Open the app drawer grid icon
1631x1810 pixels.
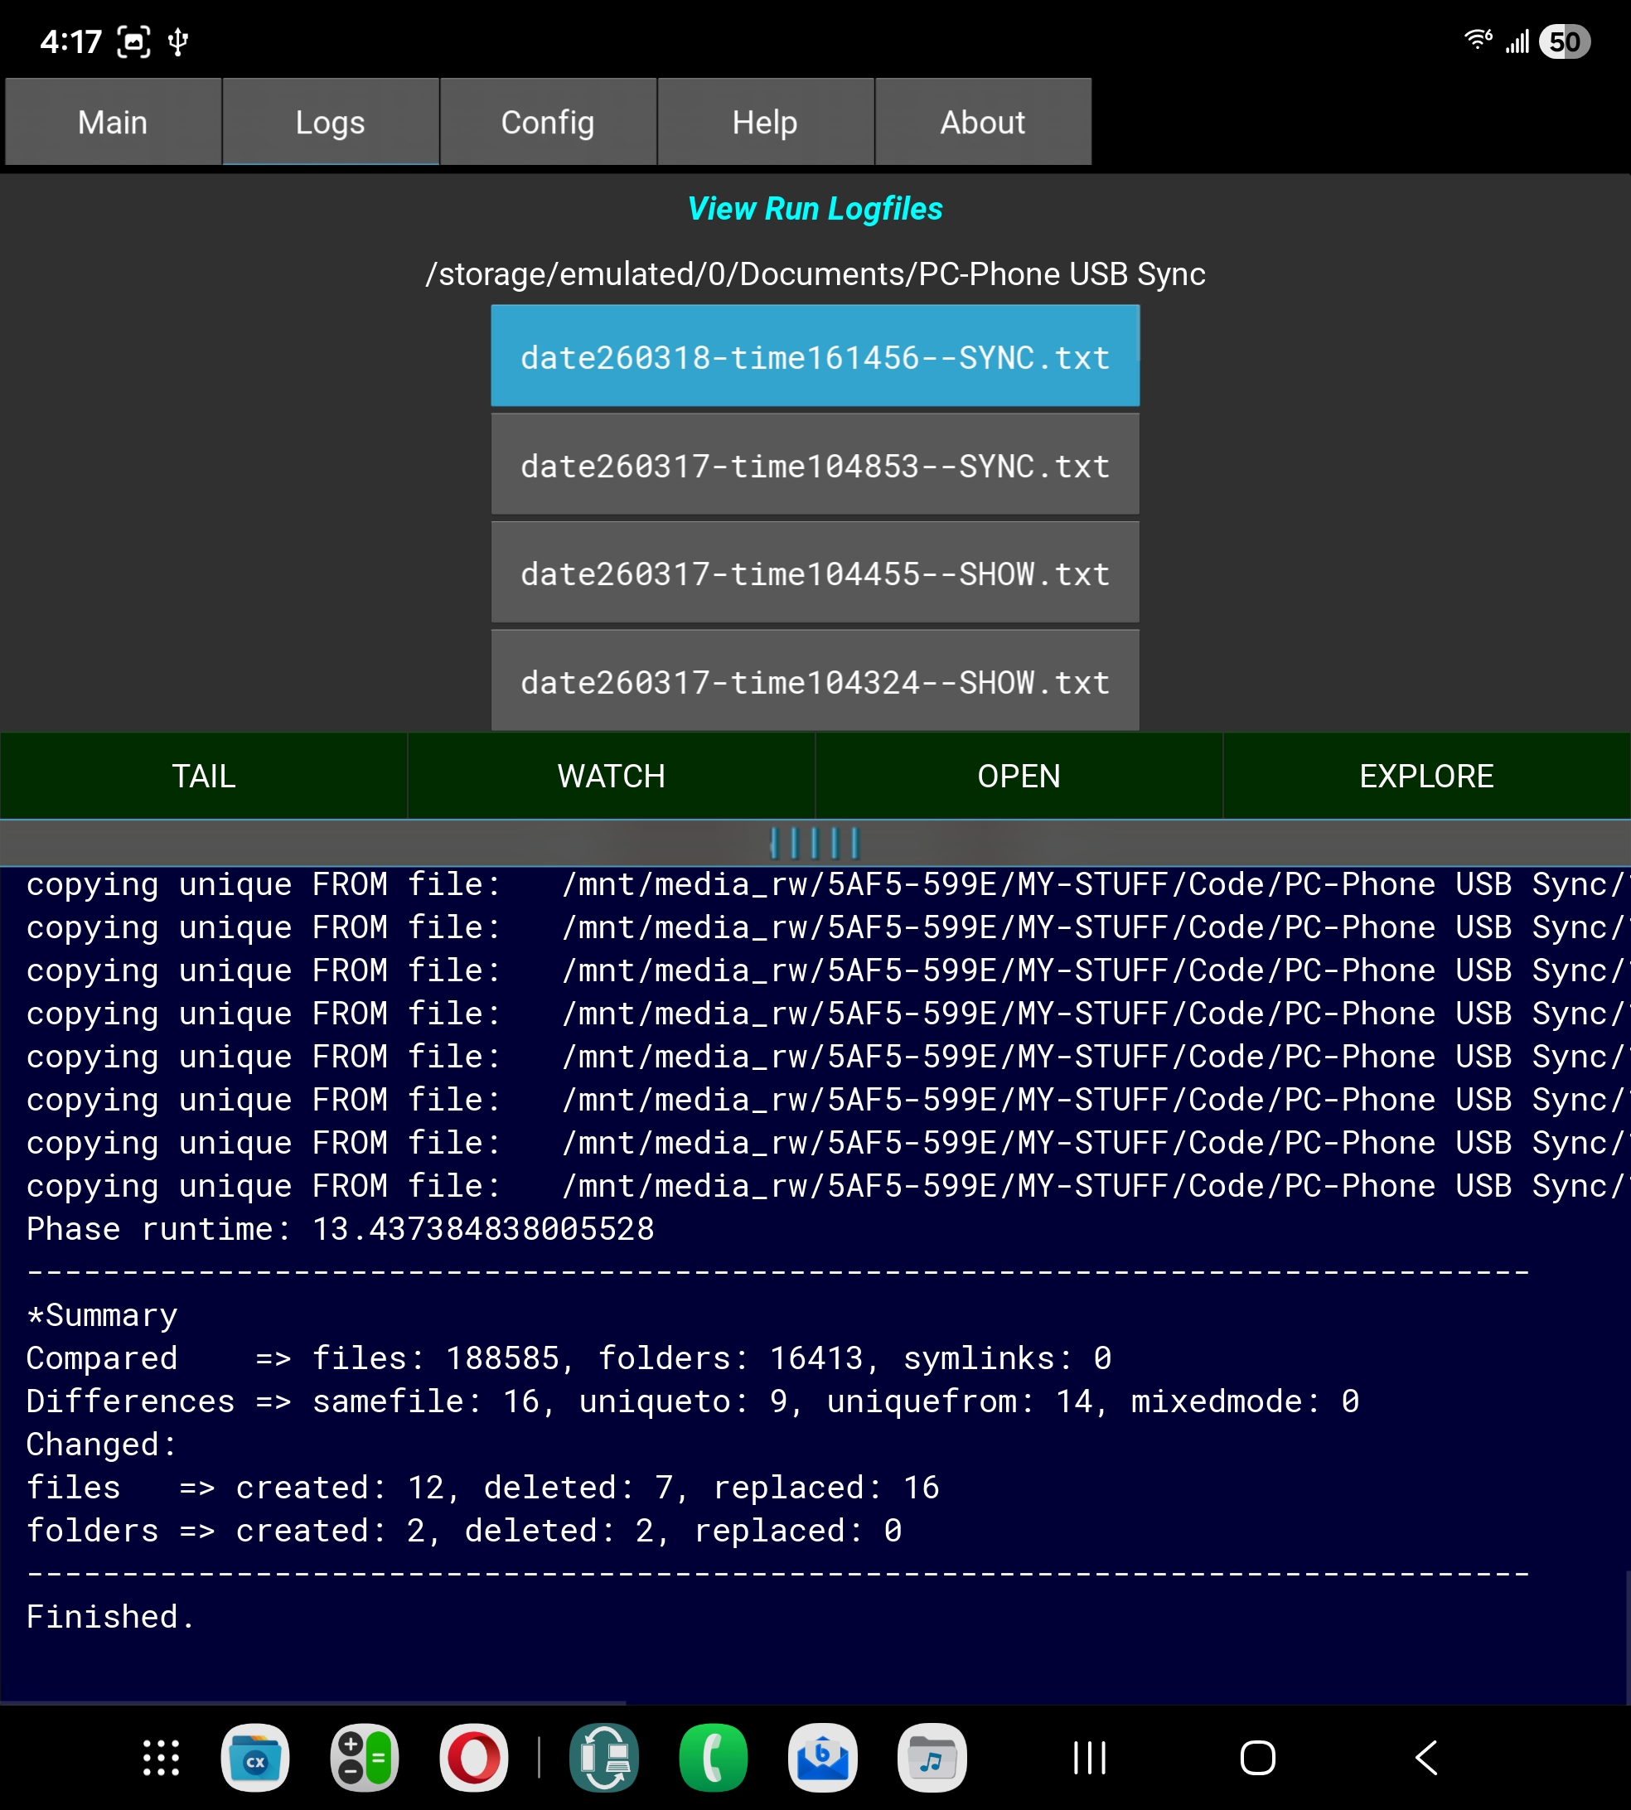[162, 1758]
